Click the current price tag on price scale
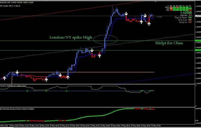The height and width of the screenshot is (128, 201). point(198,16)
